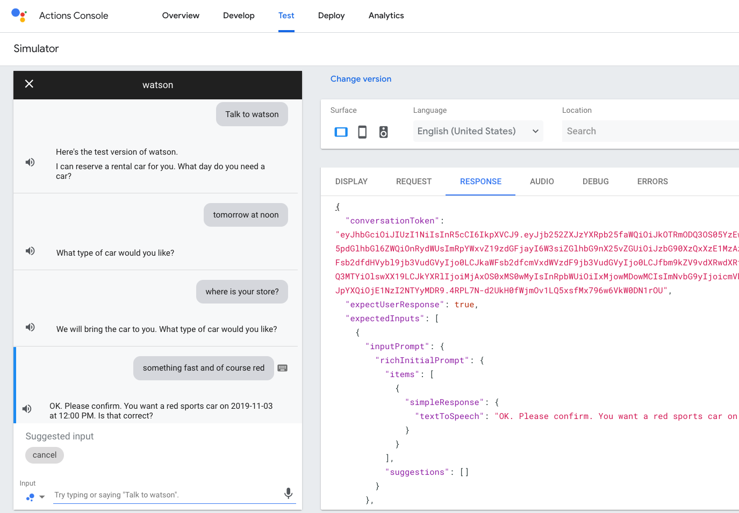Click the Simulator heading
The width and height of the screenshot is (739, 513).
pyautogui.click(x=36, y=49)
